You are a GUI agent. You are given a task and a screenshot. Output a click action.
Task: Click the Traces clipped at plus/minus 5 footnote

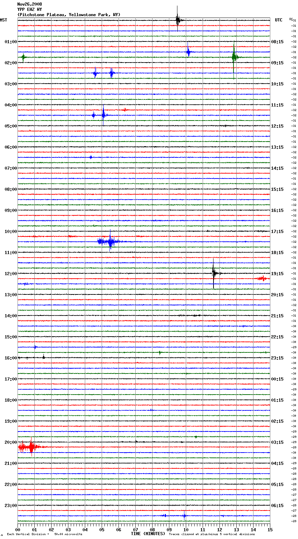(x=212, y=534)
